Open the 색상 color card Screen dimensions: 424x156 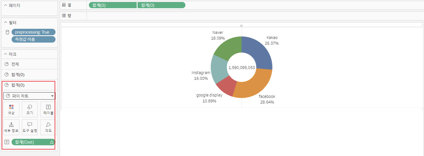pyautogui.click(x=11, y=109)
